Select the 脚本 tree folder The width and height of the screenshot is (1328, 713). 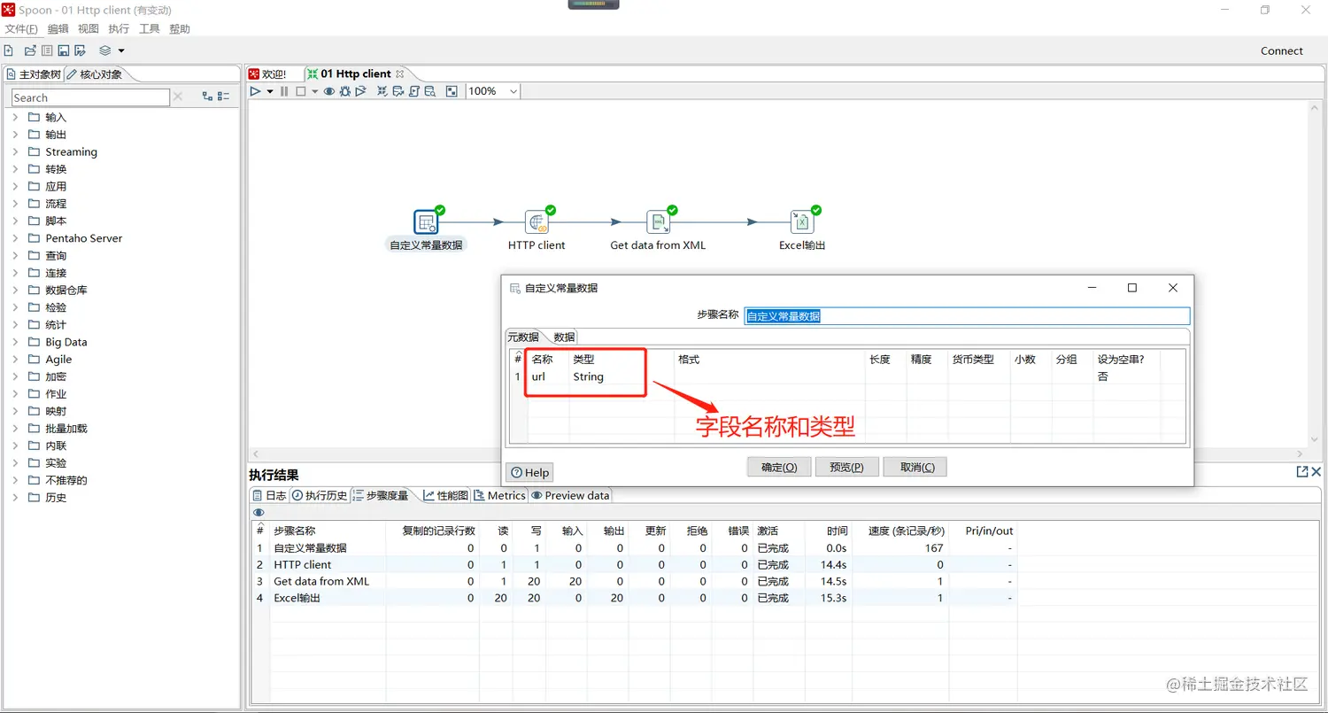point(56,221)
